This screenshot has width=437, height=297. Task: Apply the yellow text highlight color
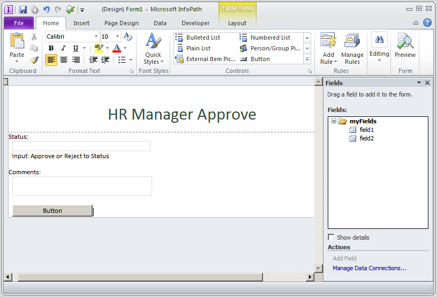[x=99, y=48]
